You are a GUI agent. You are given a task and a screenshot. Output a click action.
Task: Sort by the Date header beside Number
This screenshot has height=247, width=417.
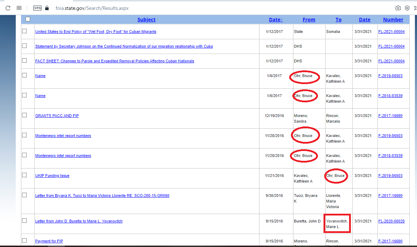[364, 20]
